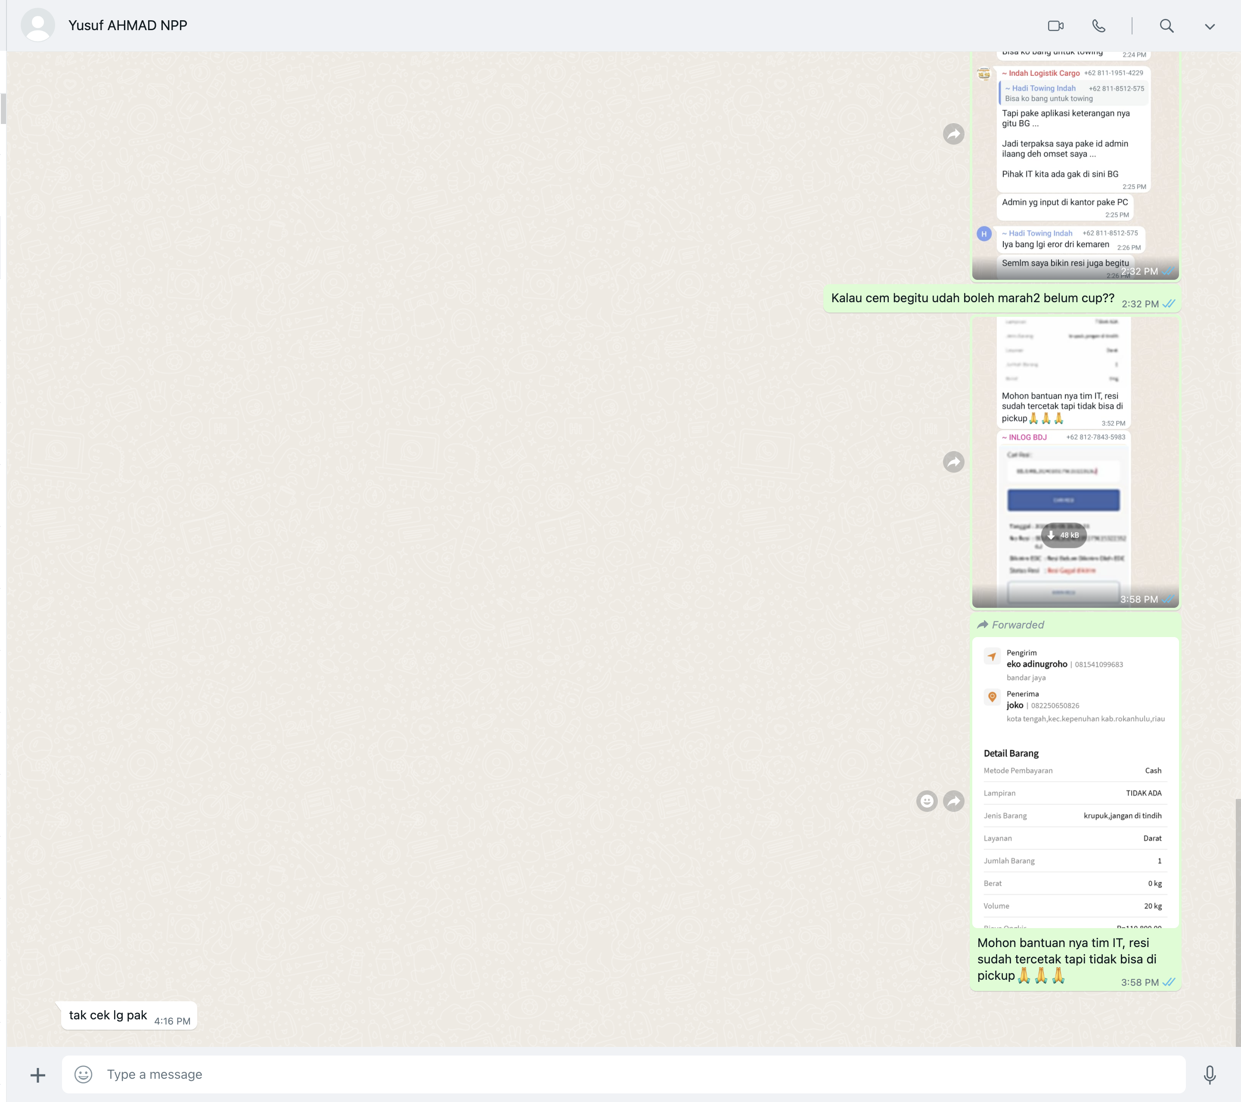
Task: Click the 'Kalau cem begitu' sent message
Action: (972, 298)
